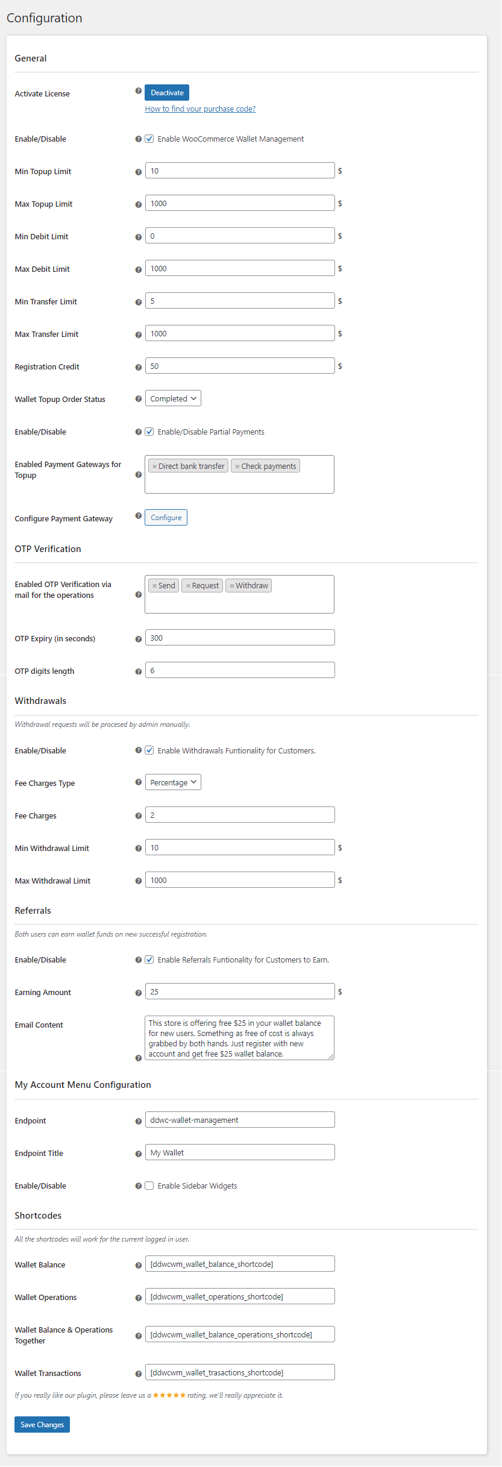
Task: Open Fee Charges Type Percentage dropdown
Action: click(173, 782)
